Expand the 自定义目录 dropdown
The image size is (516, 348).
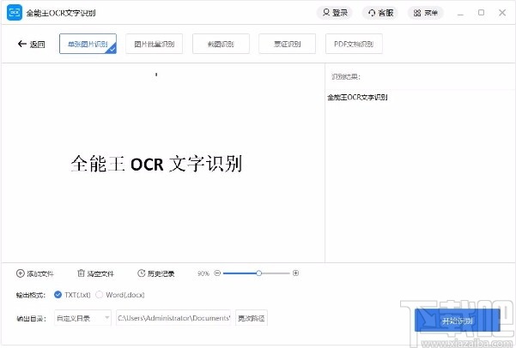[82, 318]
